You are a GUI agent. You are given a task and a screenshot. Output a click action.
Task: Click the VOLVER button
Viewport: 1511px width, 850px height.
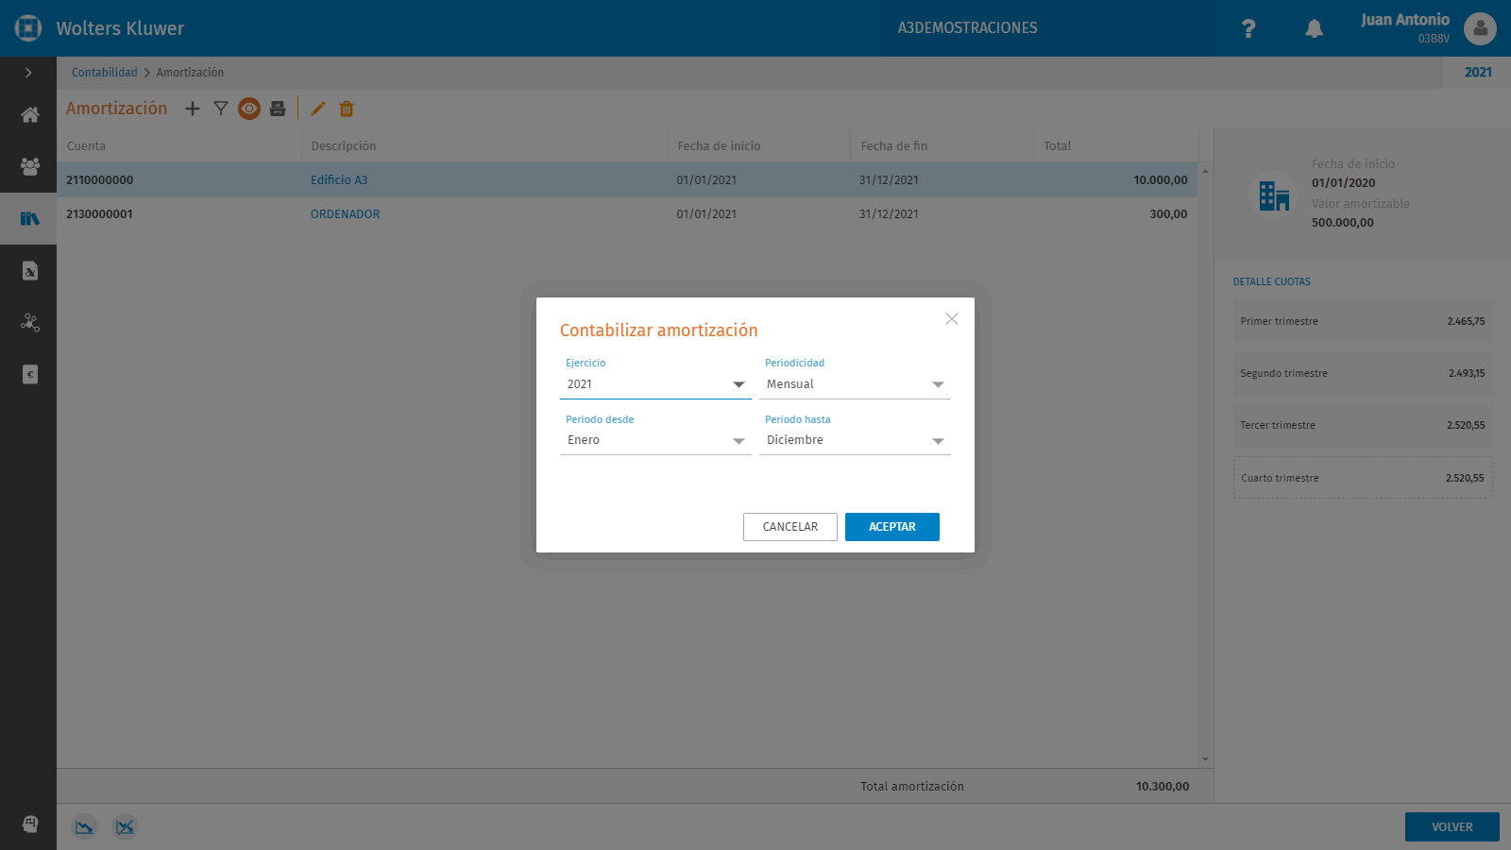click(1452, 827)
